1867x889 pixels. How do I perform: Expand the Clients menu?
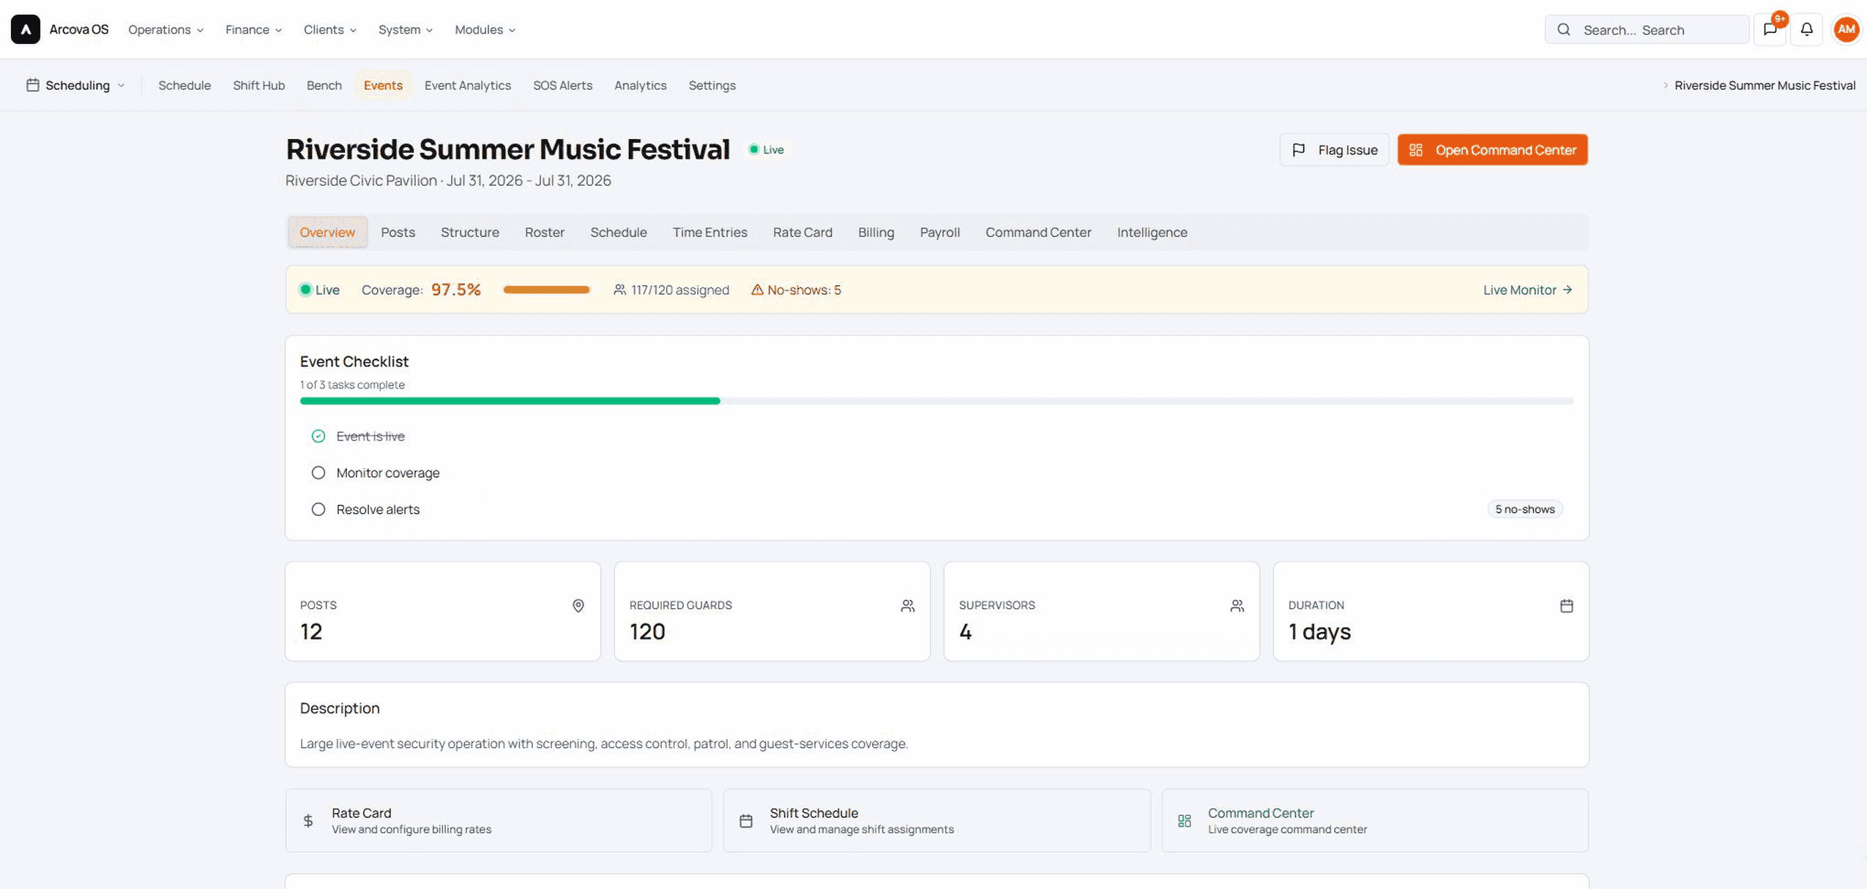pyautogui.click(x=330, y=29)
